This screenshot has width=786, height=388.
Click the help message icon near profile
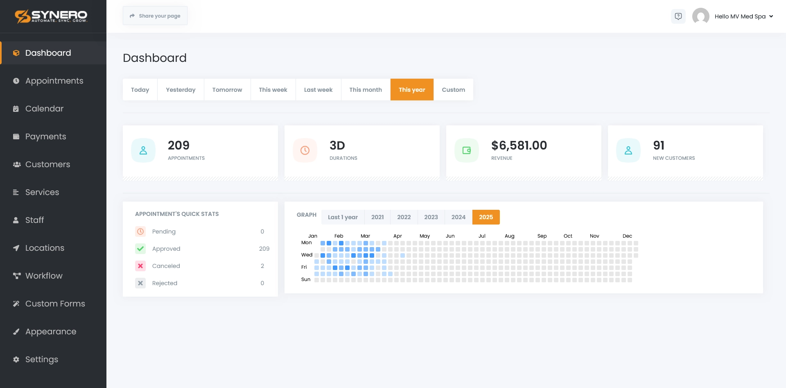click(678, 16)
